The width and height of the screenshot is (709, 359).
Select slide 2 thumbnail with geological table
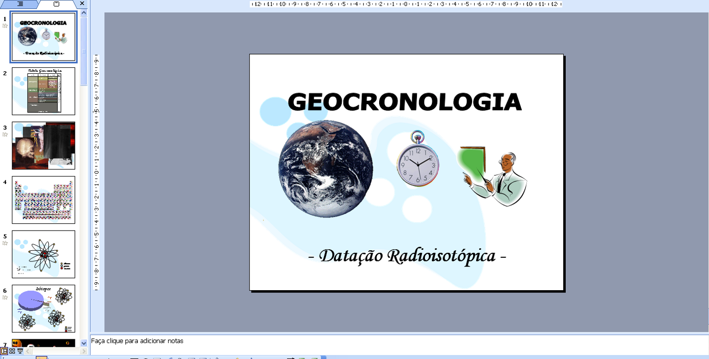43,91
